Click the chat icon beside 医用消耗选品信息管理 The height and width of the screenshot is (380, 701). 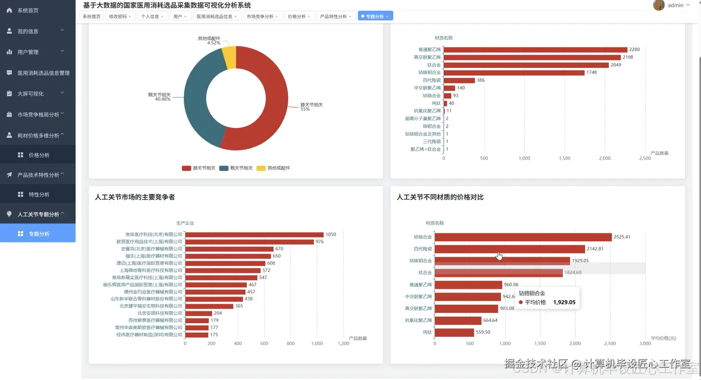point(9,73)
